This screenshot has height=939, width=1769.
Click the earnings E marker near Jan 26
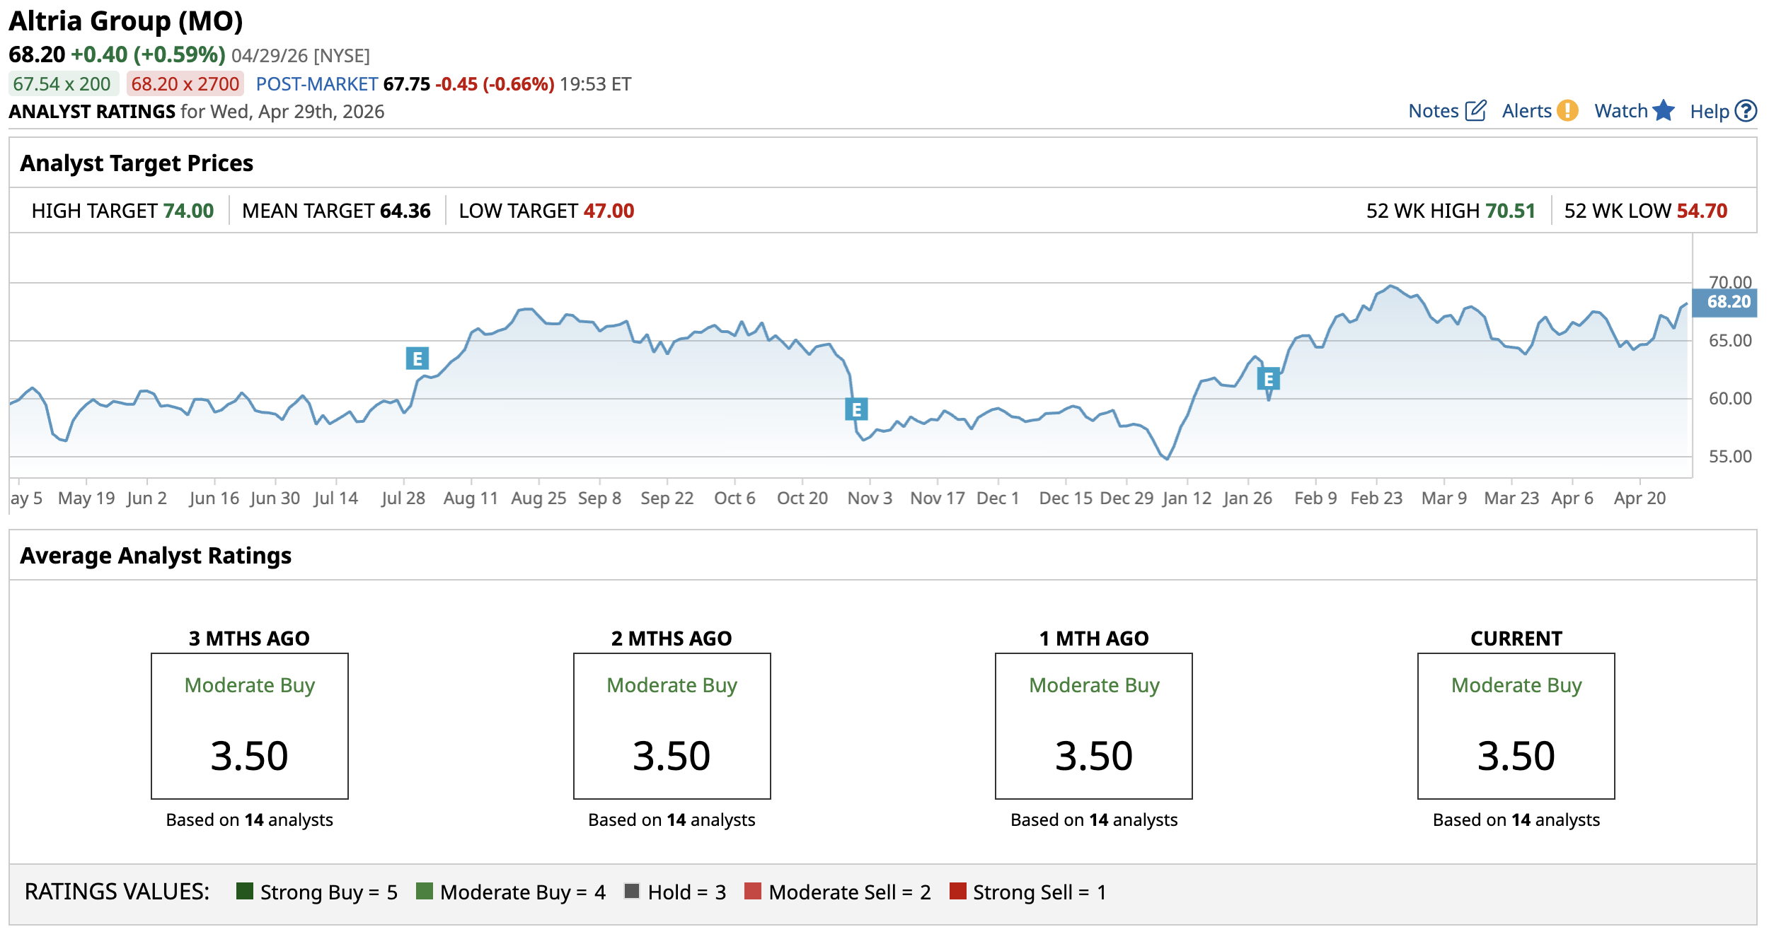click(x=1268, y=379)
